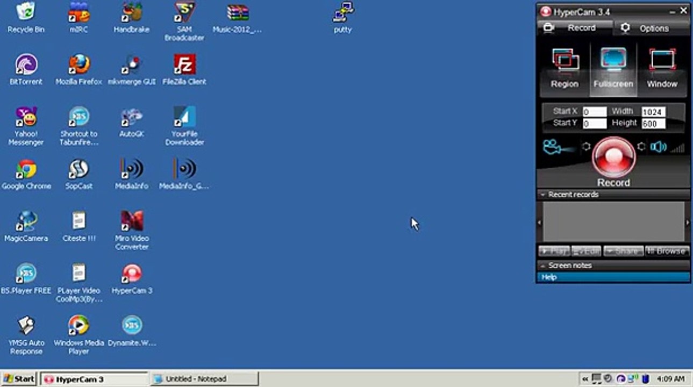Click the Start Y input field
Image resolution: width=693 pixels, height=387 pixels.
click(x=594, y=124)
